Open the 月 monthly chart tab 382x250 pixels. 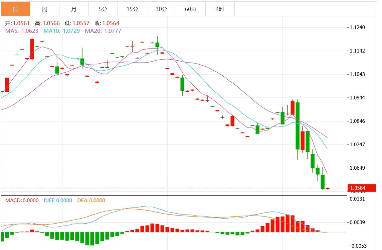pyautogui.click(x=74, y=9)
